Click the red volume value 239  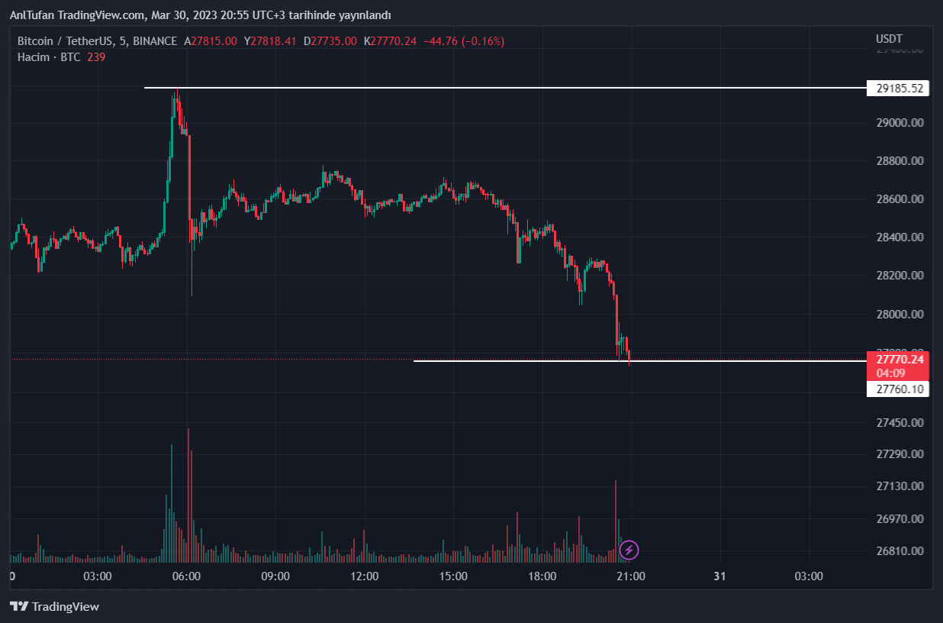[x=96, y=57]
